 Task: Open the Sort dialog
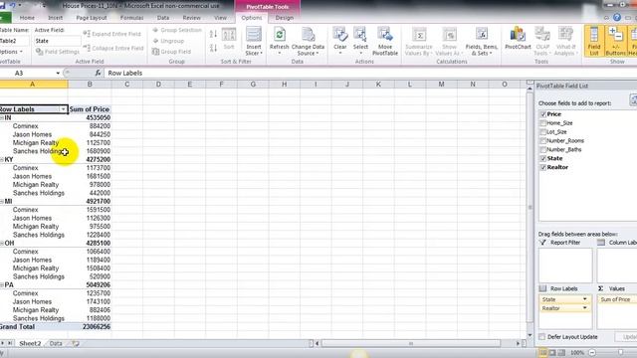coord(229,39)
